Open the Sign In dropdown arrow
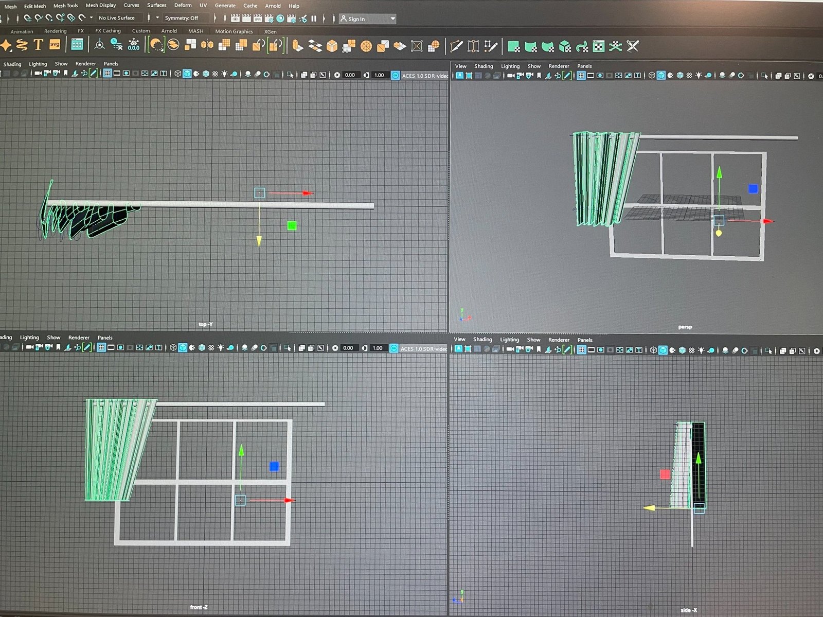823x617 pixels. coord(393,19)
